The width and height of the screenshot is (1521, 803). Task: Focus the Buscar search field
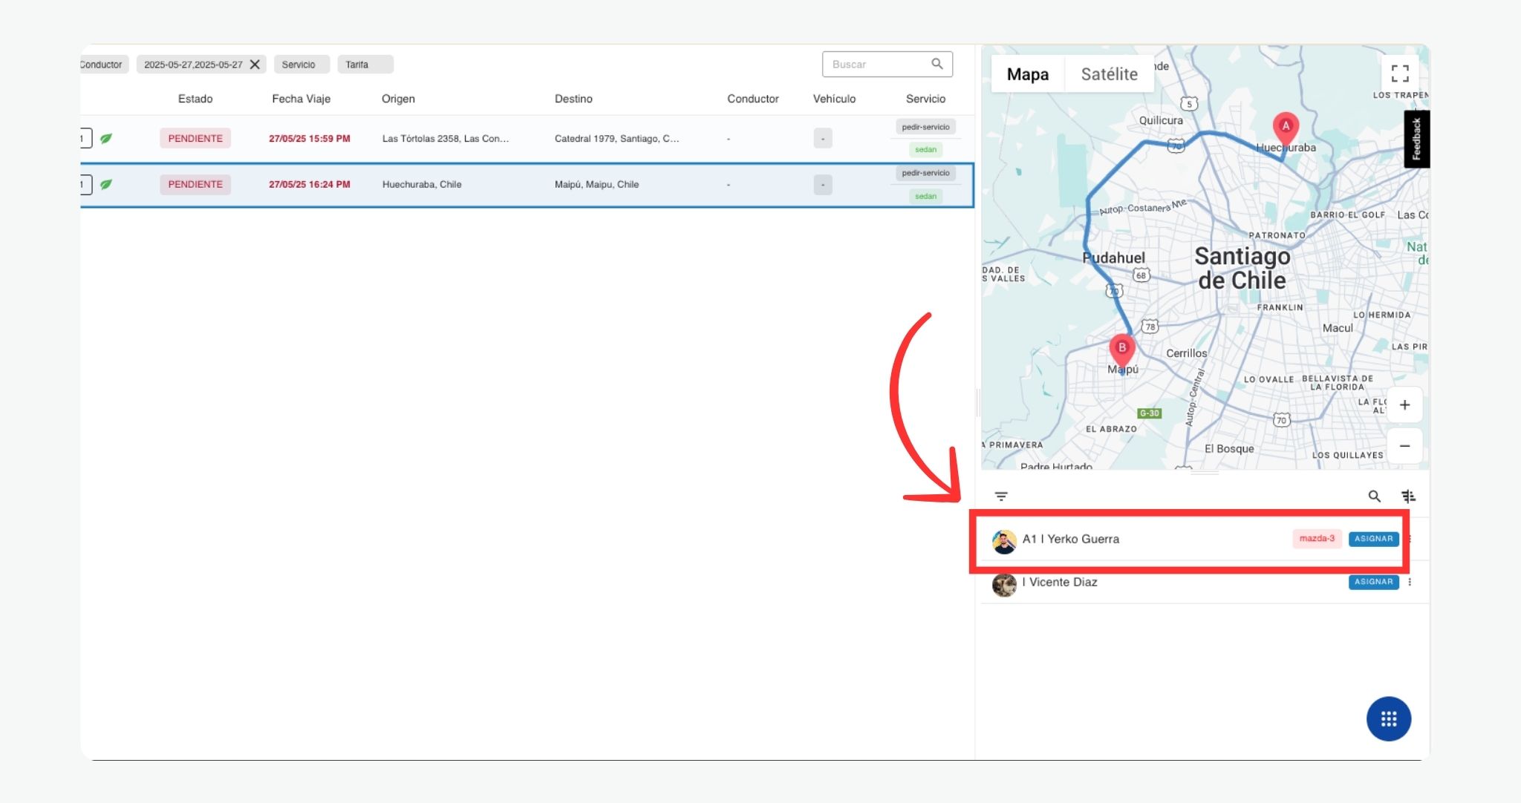click(887, 65)
